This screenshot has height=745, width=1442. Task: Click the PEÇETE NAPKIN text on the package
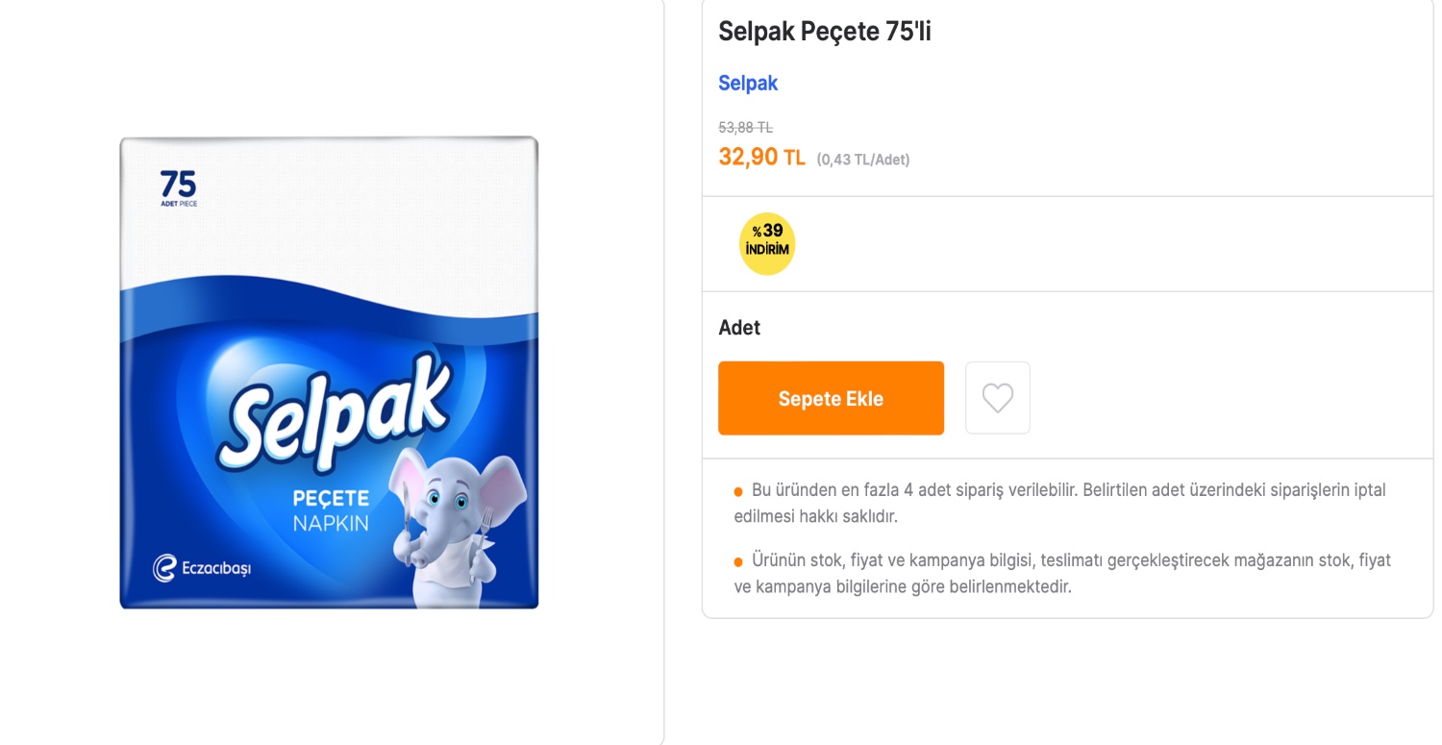pyautogui.click(x=332, y=509)
